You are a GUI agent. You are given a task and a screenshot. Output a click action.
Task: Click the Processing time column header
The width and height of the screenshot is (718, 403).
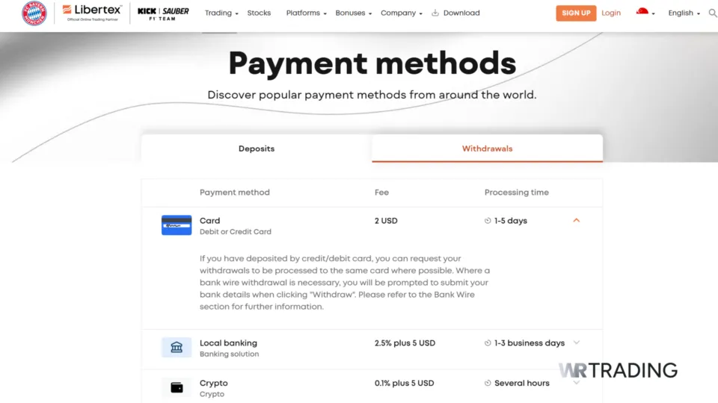pyautogui.click(x=517, y=193)
